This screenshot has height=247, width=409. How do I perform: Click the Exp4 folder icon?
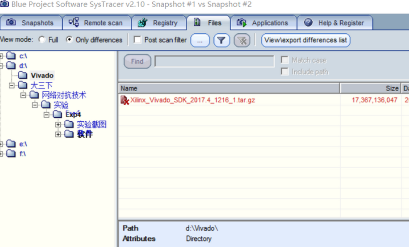[57, 114]
